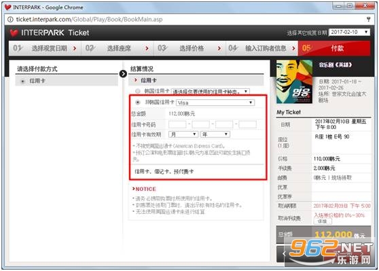Maximize the Chrome window
Viewport: 379px width, 271px height.
(350, 6)
